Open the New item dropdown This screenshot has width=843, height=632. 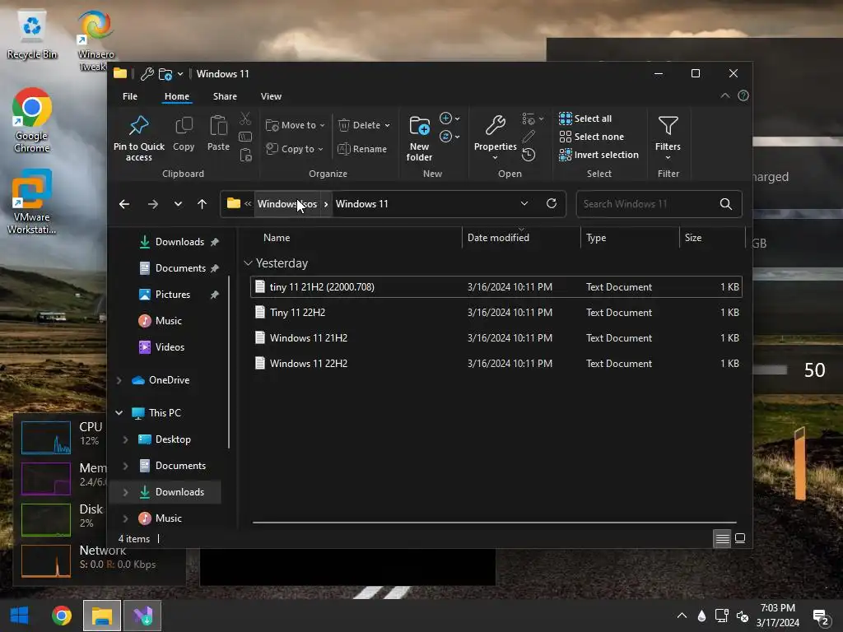[449, 118]
